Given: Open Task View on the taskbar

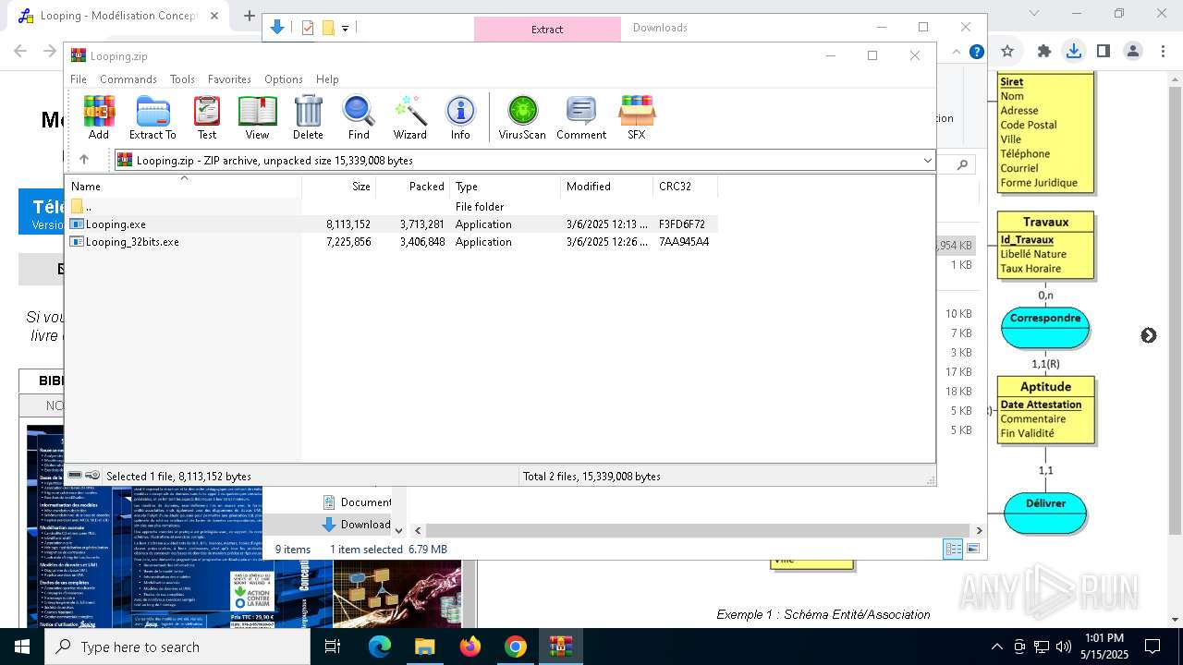Looking at the screenshot, I should coord(333,647).
